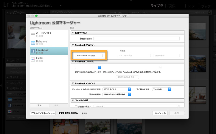Collapse the Facebook アルバム section
Image resolution: width=216 pixels, height=134 pixels.
[x=73, y=62]
